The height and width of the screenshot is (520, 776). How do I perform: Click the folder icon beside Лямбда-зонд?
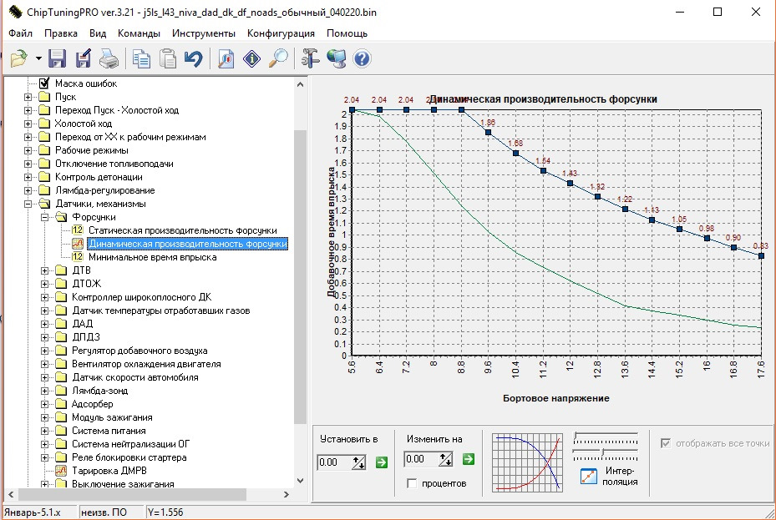point(61,391)
